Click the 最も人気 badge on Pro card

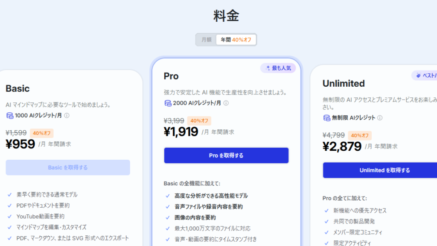click(278, 68)
